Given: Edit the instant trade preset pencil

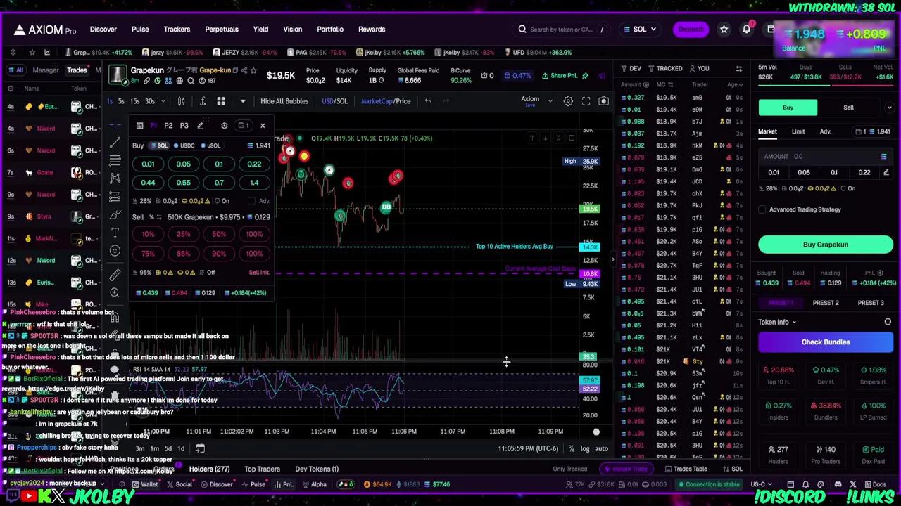Looking at the screenshot, I should (201, 126).
